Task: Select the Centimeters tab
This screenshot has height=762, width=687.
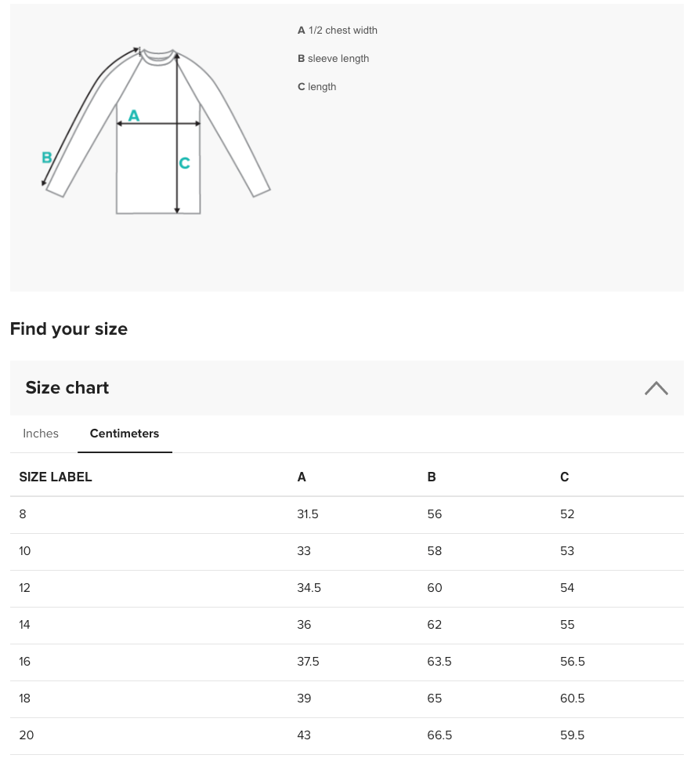Action: click(x=124, y=434)
